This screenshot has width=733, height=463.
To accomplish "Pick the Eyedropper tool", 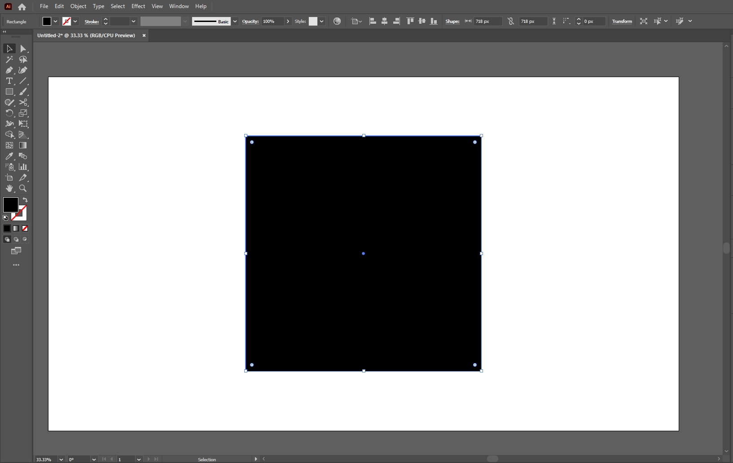I will (x=9, y=156).
